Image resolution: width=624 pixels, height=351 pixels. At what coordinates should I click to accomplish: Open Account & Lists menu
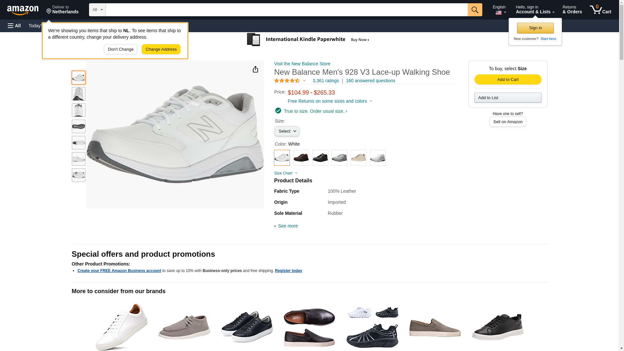tap(535, 10)
